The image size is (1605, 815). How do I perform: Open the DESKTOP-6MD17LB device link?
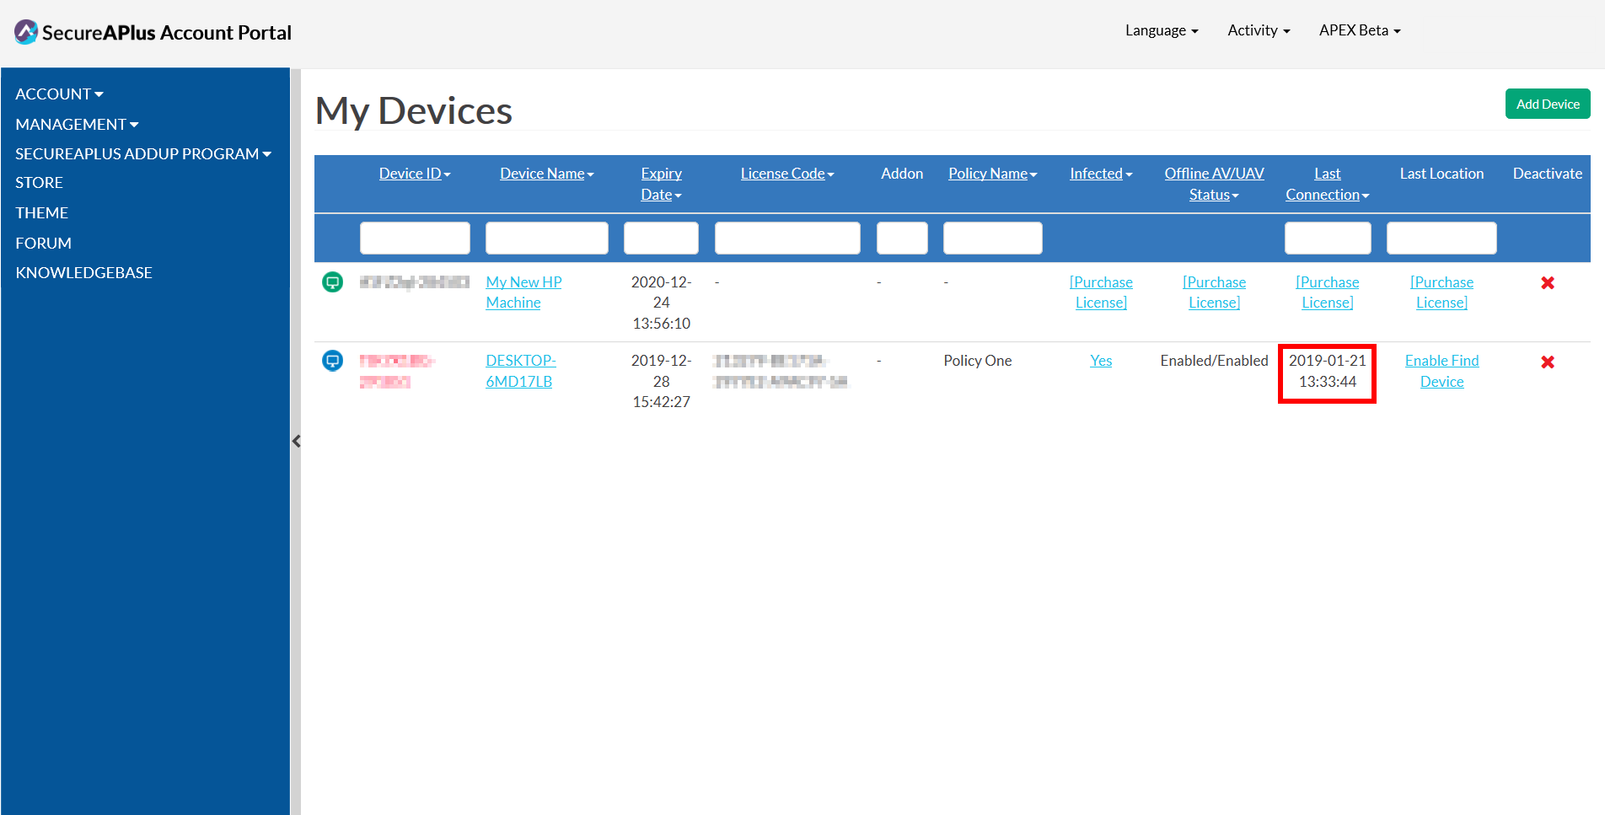(x=521, y=371)
